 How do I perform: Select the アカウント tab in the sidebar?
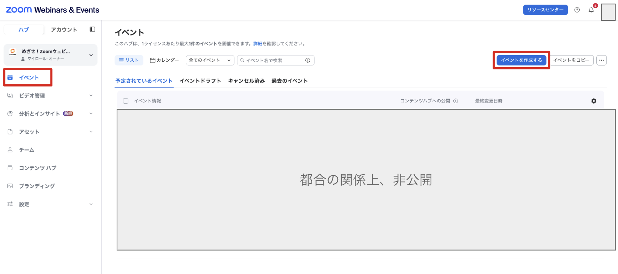[64, 30]
